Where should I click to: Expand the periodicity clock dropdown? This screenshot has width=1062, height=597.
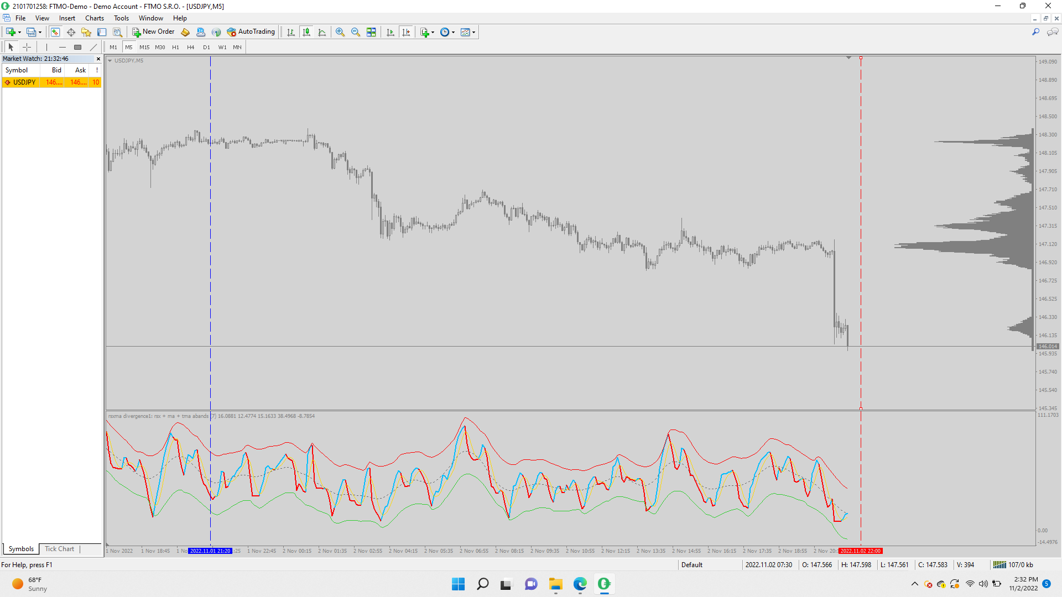[x=453, y=32]
